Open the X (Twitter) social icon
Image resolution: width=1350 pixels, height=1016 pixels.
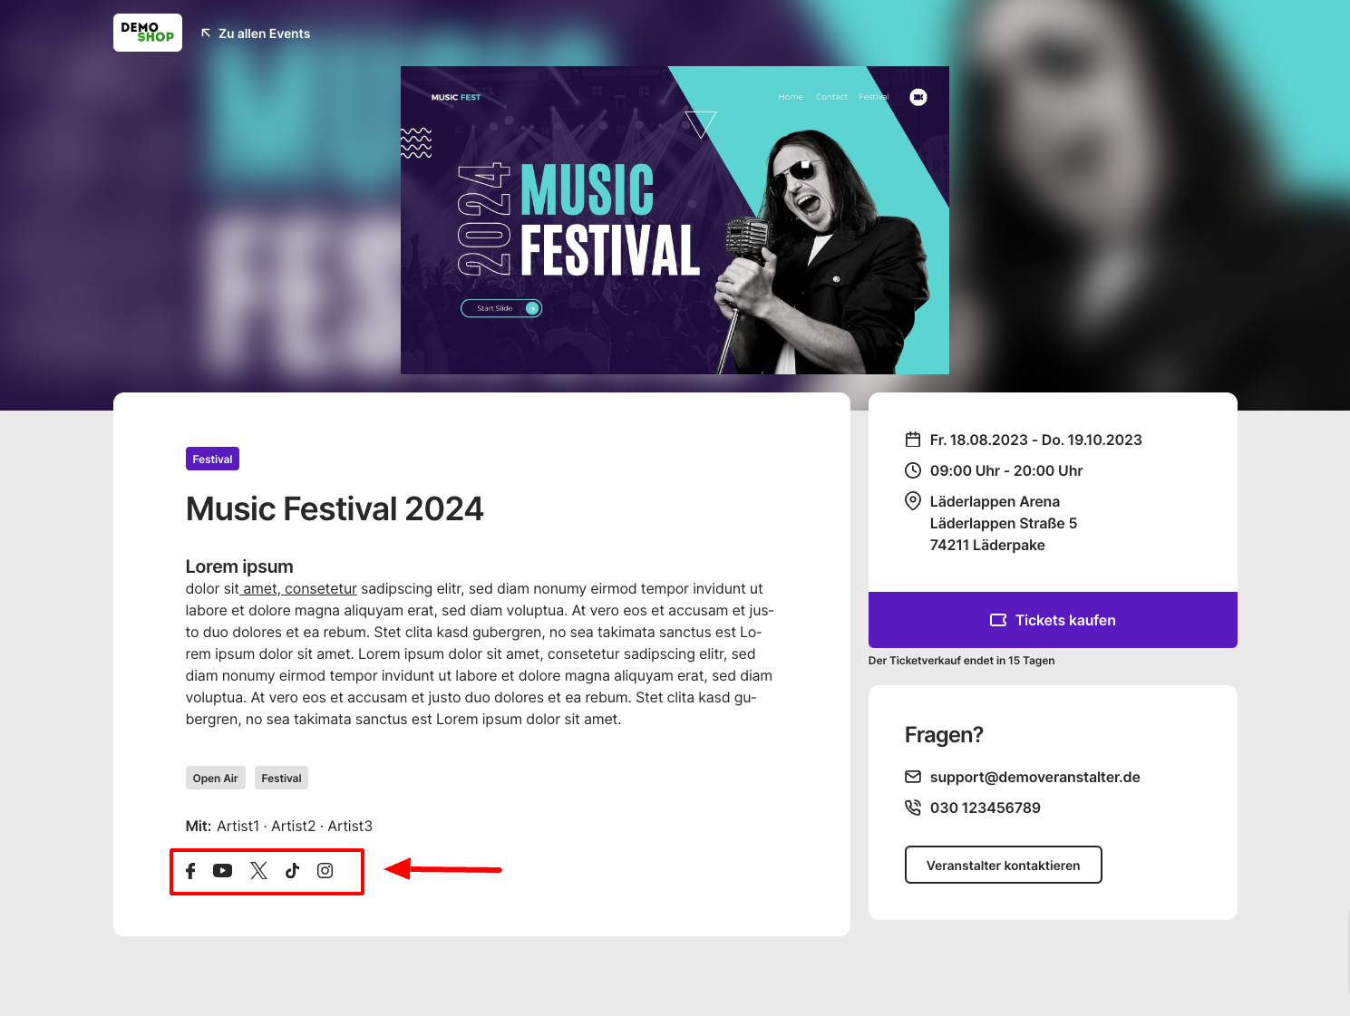coord(258,871)
